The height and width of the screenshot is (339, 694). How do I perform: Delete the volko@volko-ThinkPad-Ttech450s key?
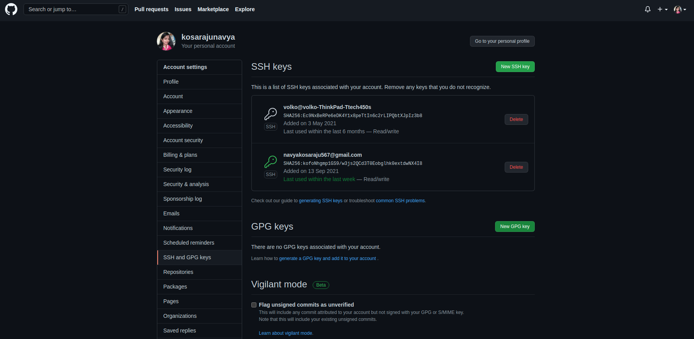pos(516,119)
